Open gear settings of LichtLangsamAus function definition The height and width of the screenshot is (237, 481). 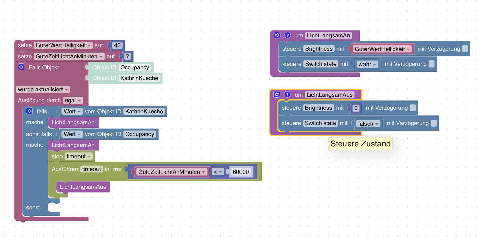tap(277, 95)
